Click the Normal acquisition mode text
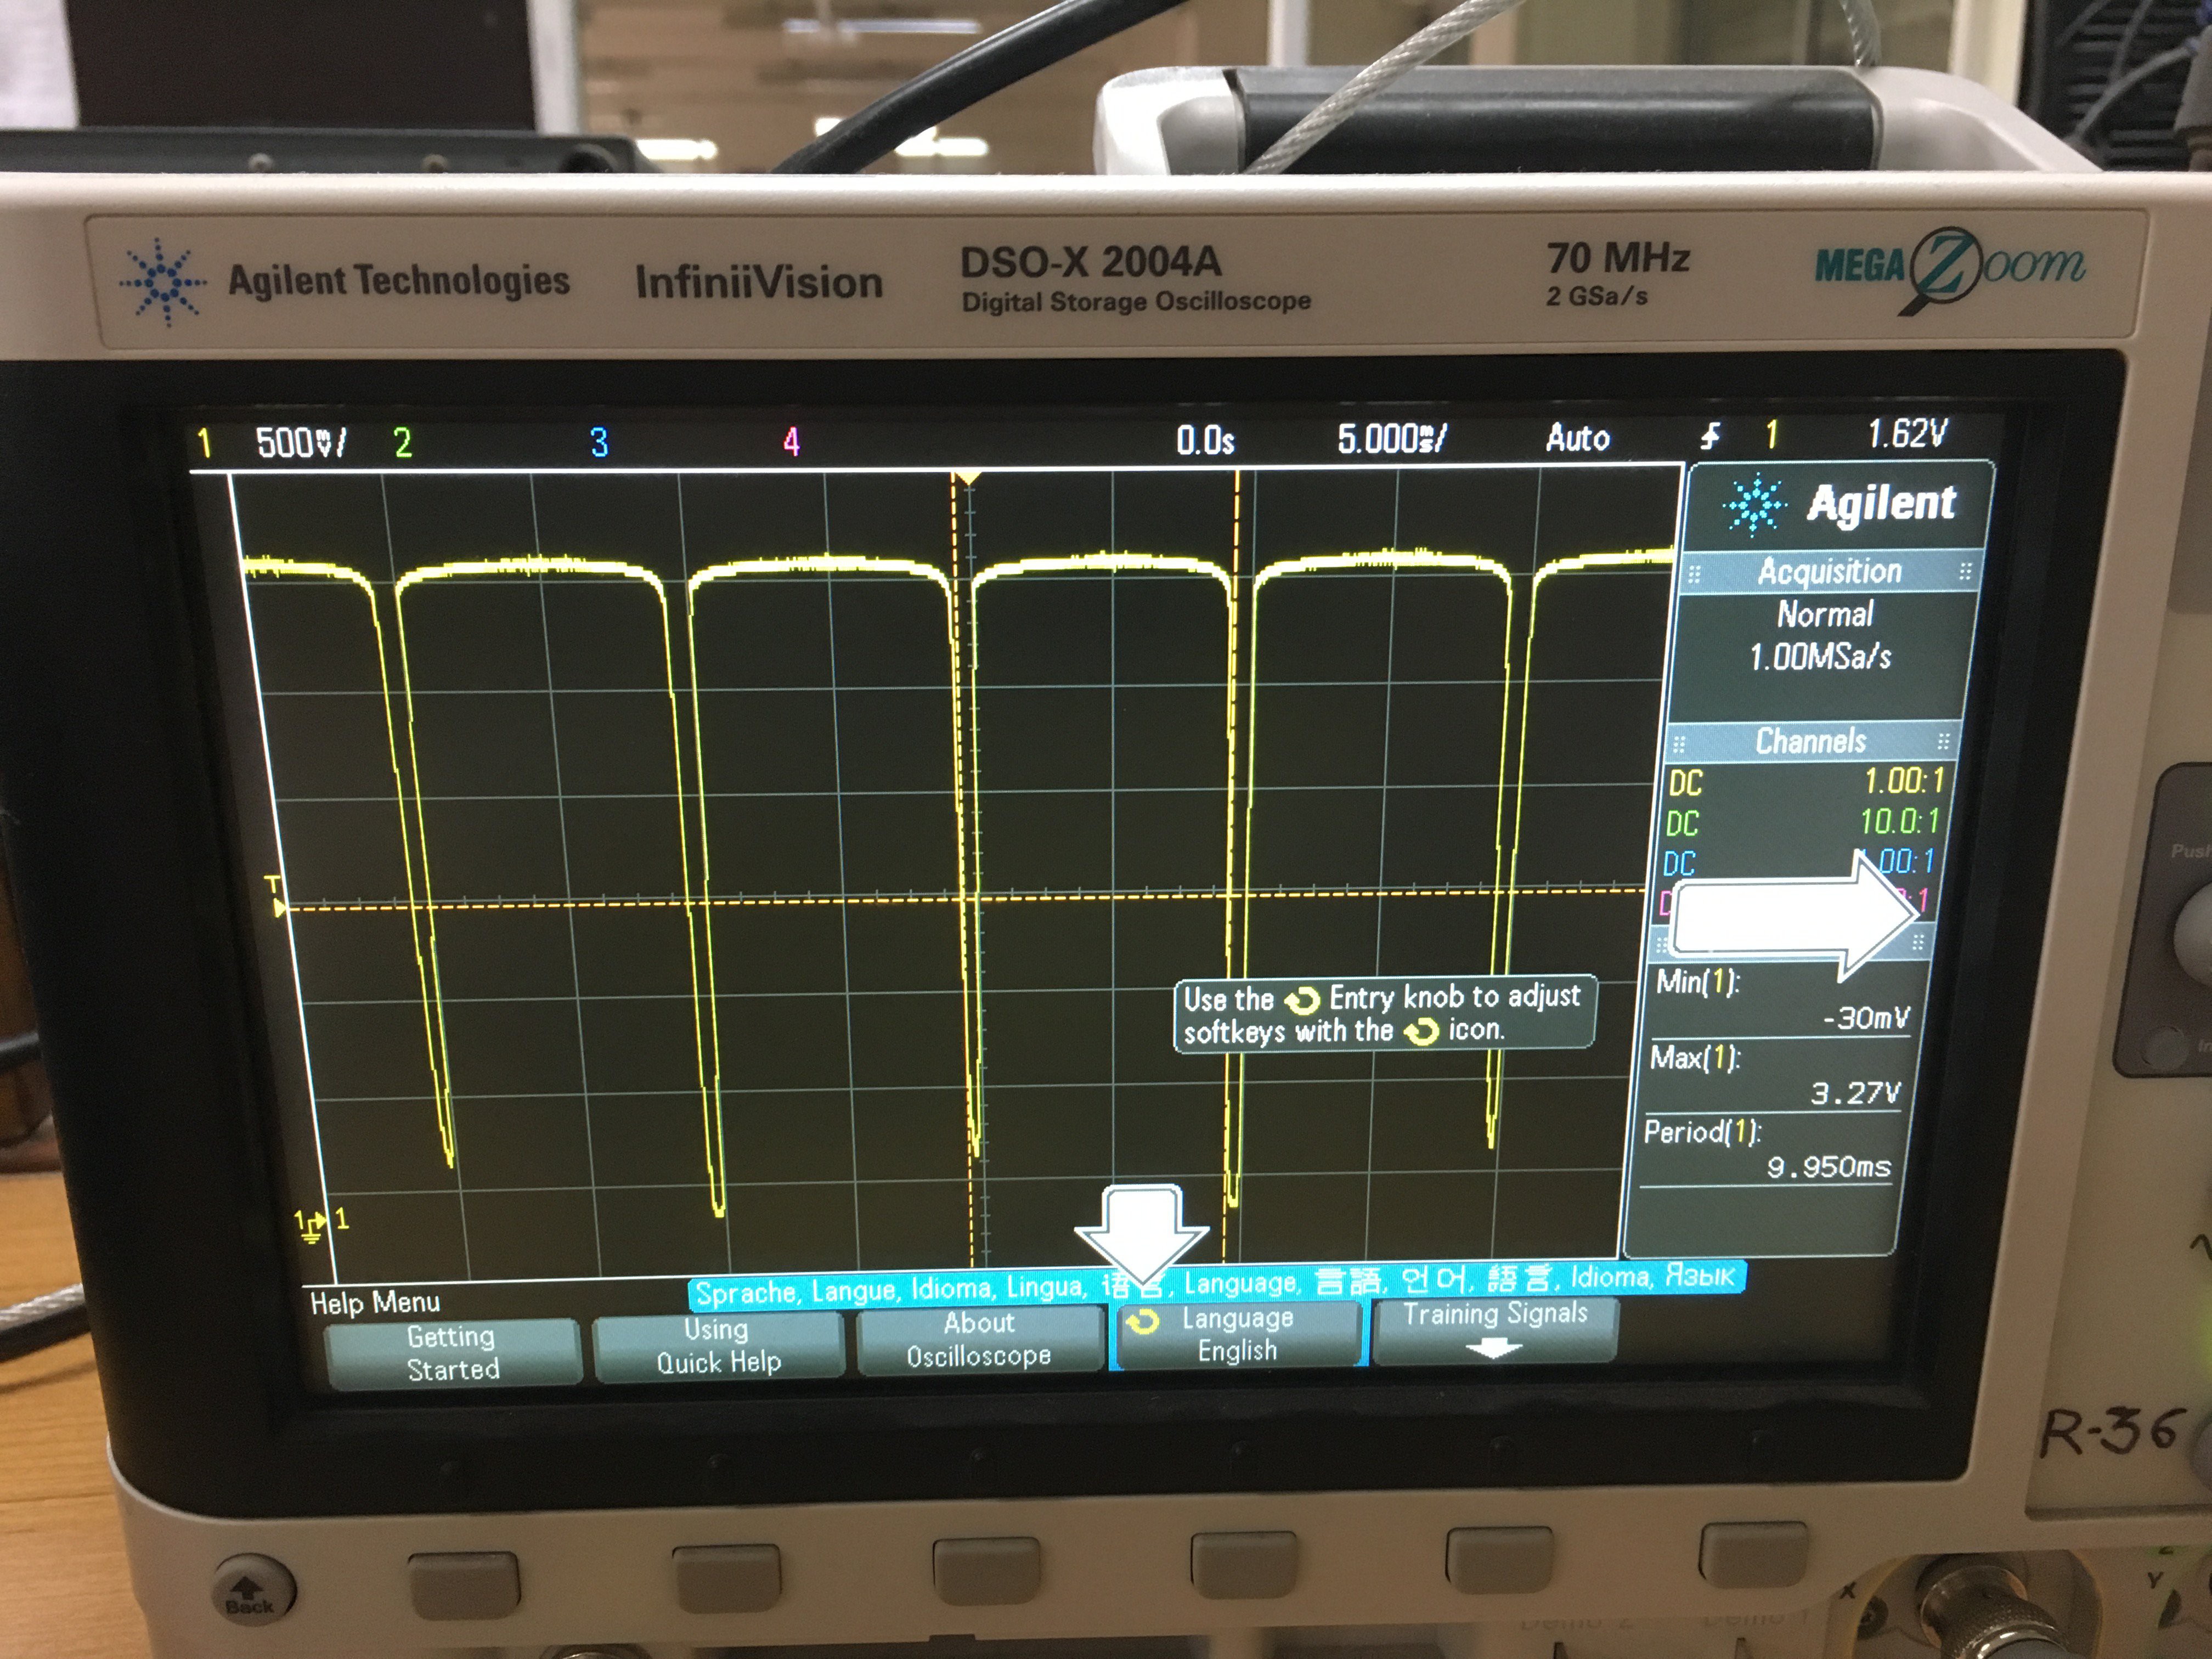The image size is (2212, 1659). click(x=1824, y=614)
